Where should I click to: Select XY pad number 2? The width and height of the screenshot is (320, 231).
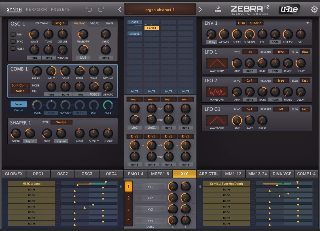click(128, 198)
